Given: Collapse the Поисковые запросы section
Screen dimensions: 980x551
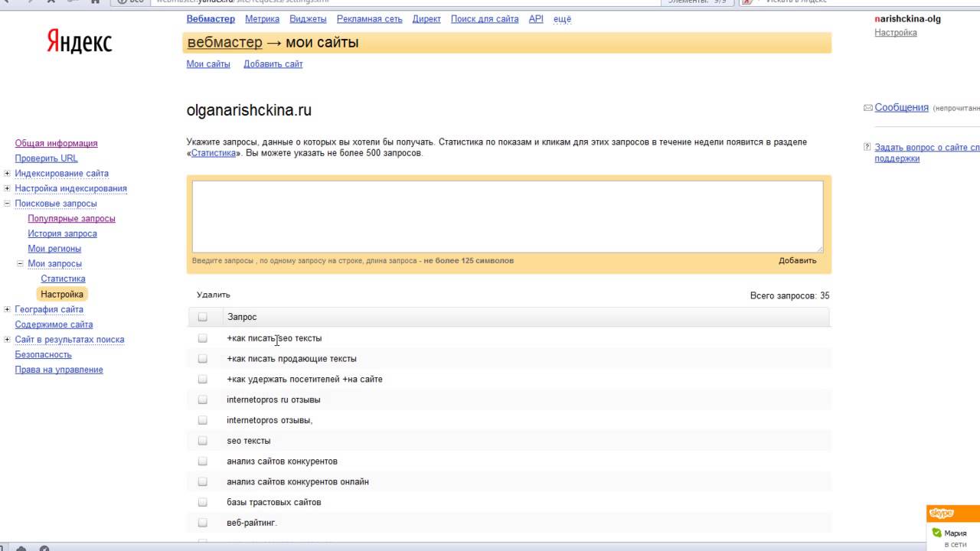Looking at the screenshot, I should pyautogui.click(x=7, y=204).
